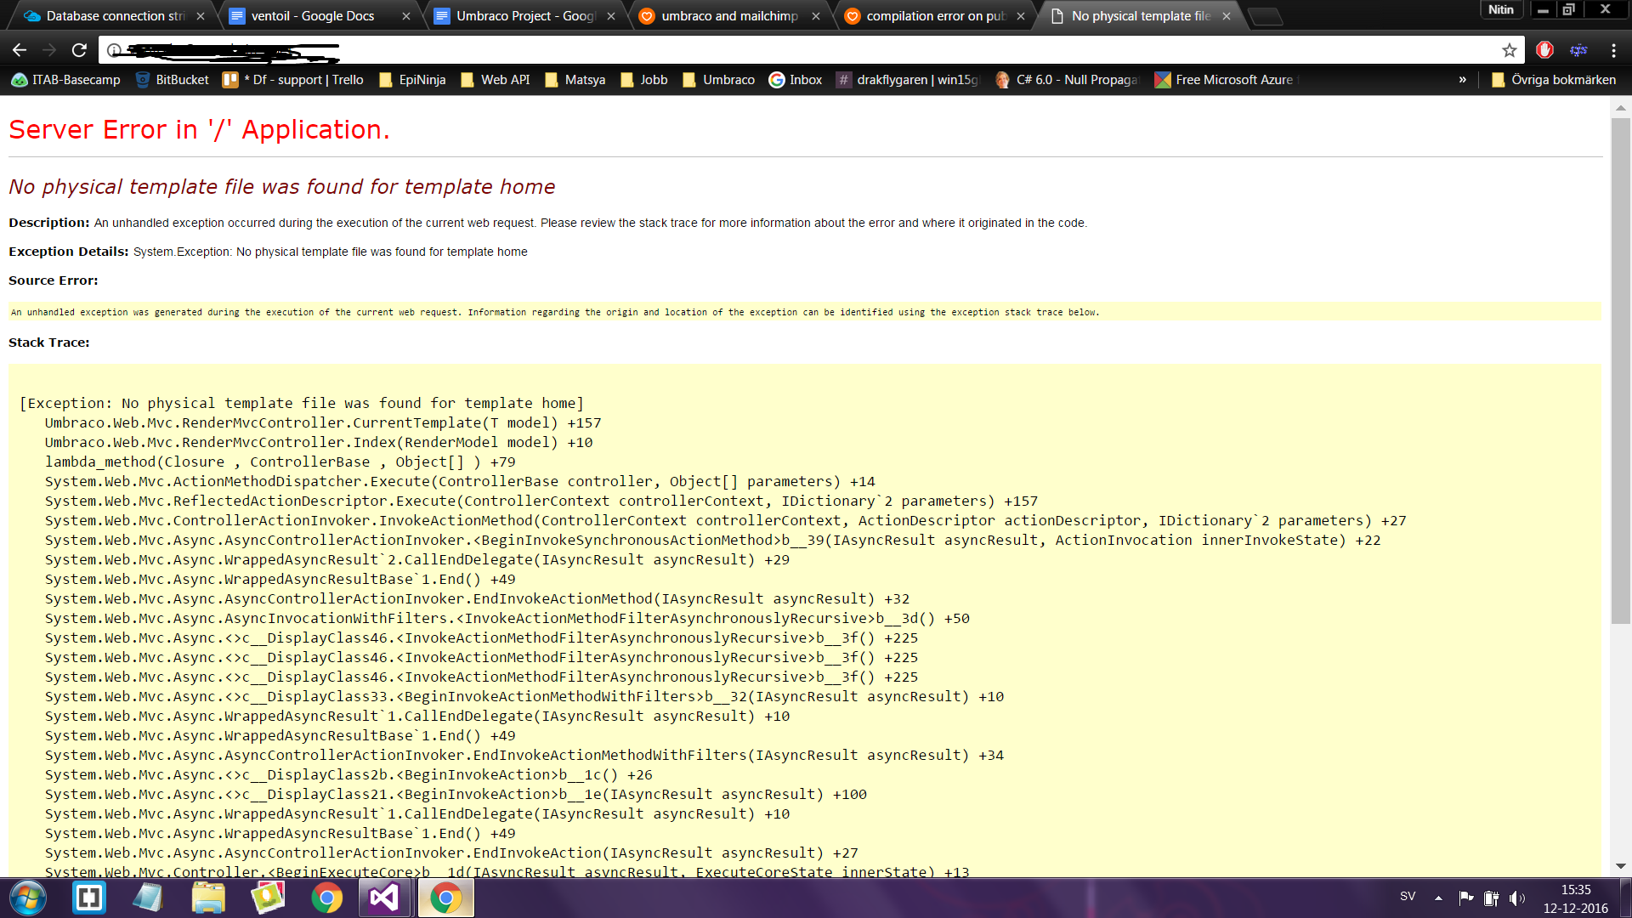Open Free Microsoft Azure bookmark
This screenshot has width=1632, height=918.
(x=1227, y=79)
